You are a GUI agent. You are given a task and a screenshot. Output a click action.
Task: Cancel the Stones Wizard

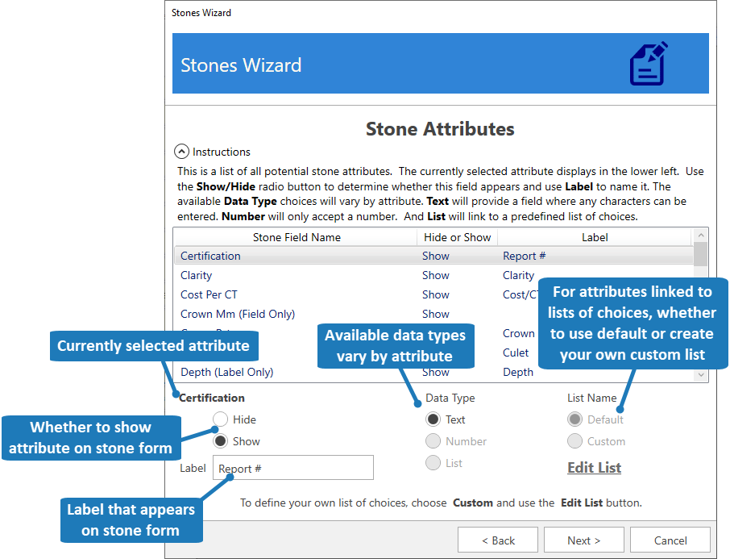point(670,540)
